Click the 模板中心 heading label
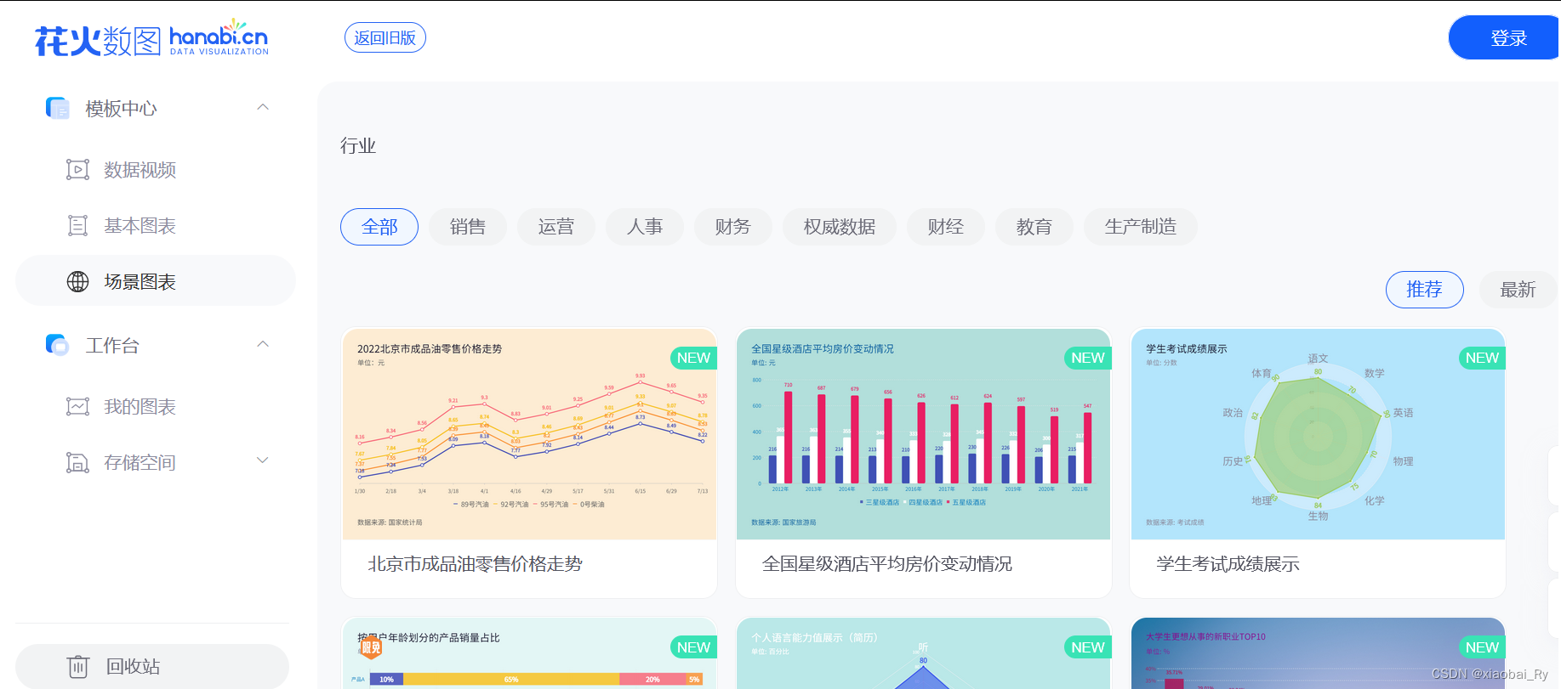Screen dimensions: 1561x689 [121, 109]
